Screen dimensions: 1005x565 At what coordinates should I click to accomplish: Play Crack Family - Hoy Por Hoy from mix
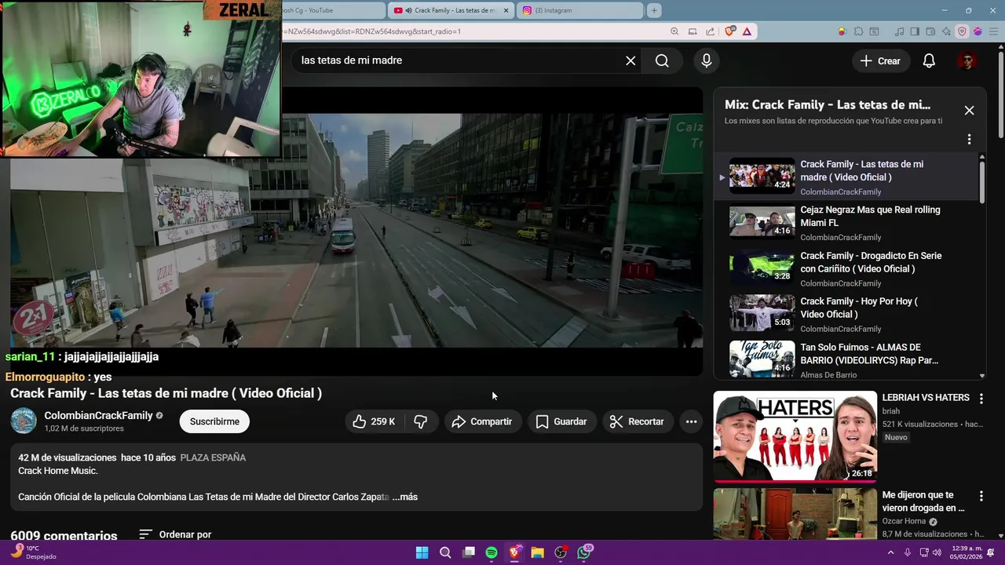click(848, 314)
